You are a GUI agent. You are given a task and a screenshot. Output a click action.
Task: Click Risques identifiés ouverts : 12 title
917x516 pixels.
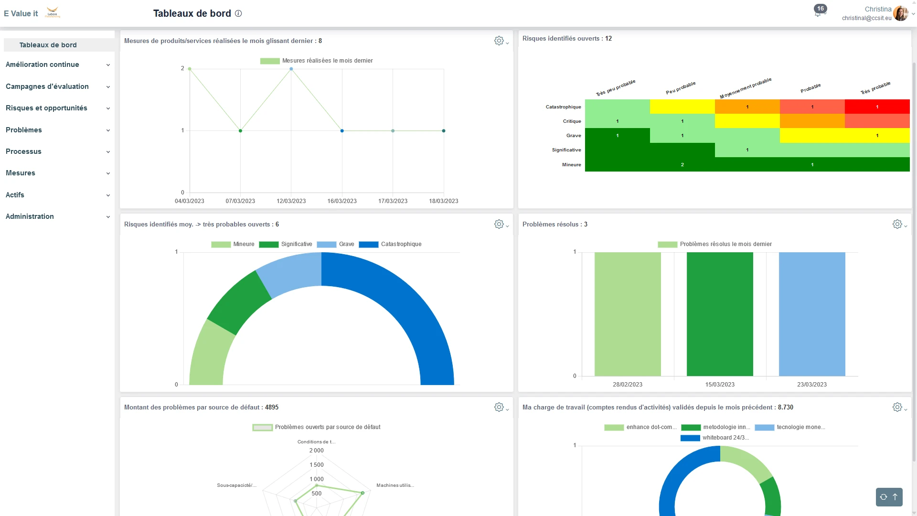pyautogui.click(x=567, y=38)
